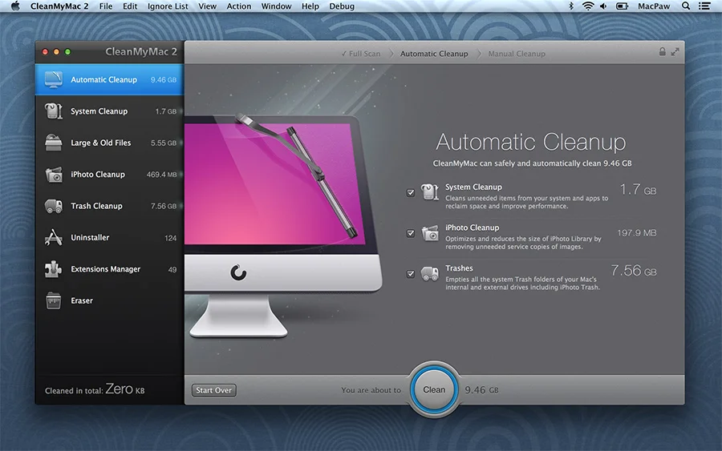Click the Trashes truck icon in results list
Viewport: 722px width, 451px height.
coord(430,273)
